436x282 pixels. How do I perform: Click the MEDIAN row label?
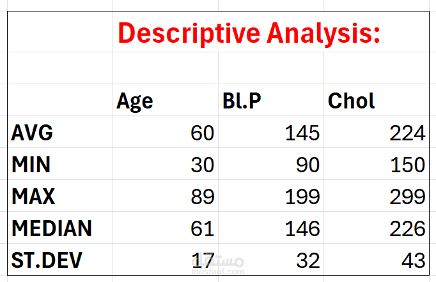click(52, 228)
